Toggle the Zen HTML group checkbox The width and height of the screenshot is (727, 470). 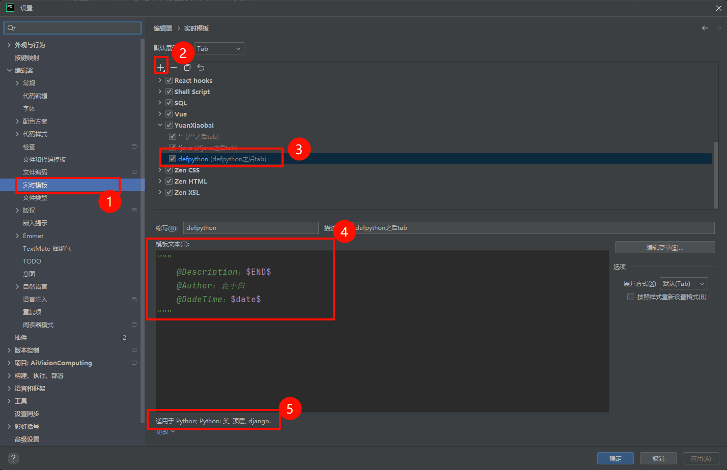(169, 181)
